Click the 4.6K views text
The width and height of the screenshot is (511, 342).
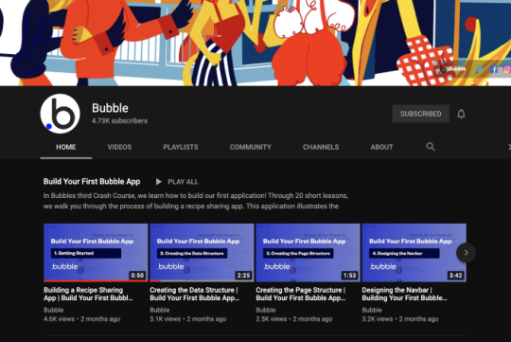click(59, 319)
